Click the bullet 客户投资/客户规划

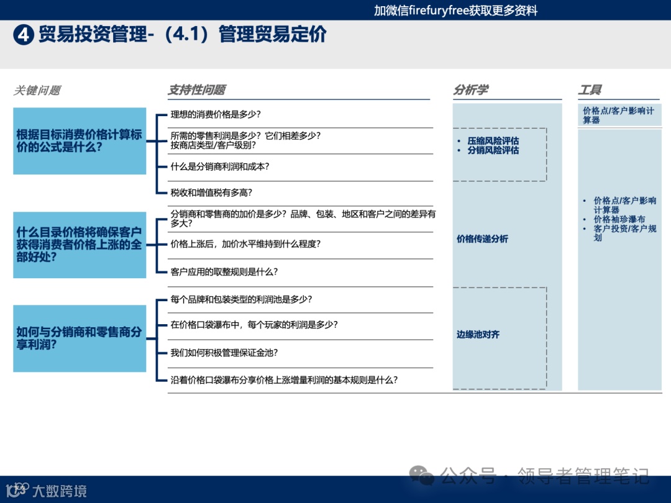click(x=625, y=233)
